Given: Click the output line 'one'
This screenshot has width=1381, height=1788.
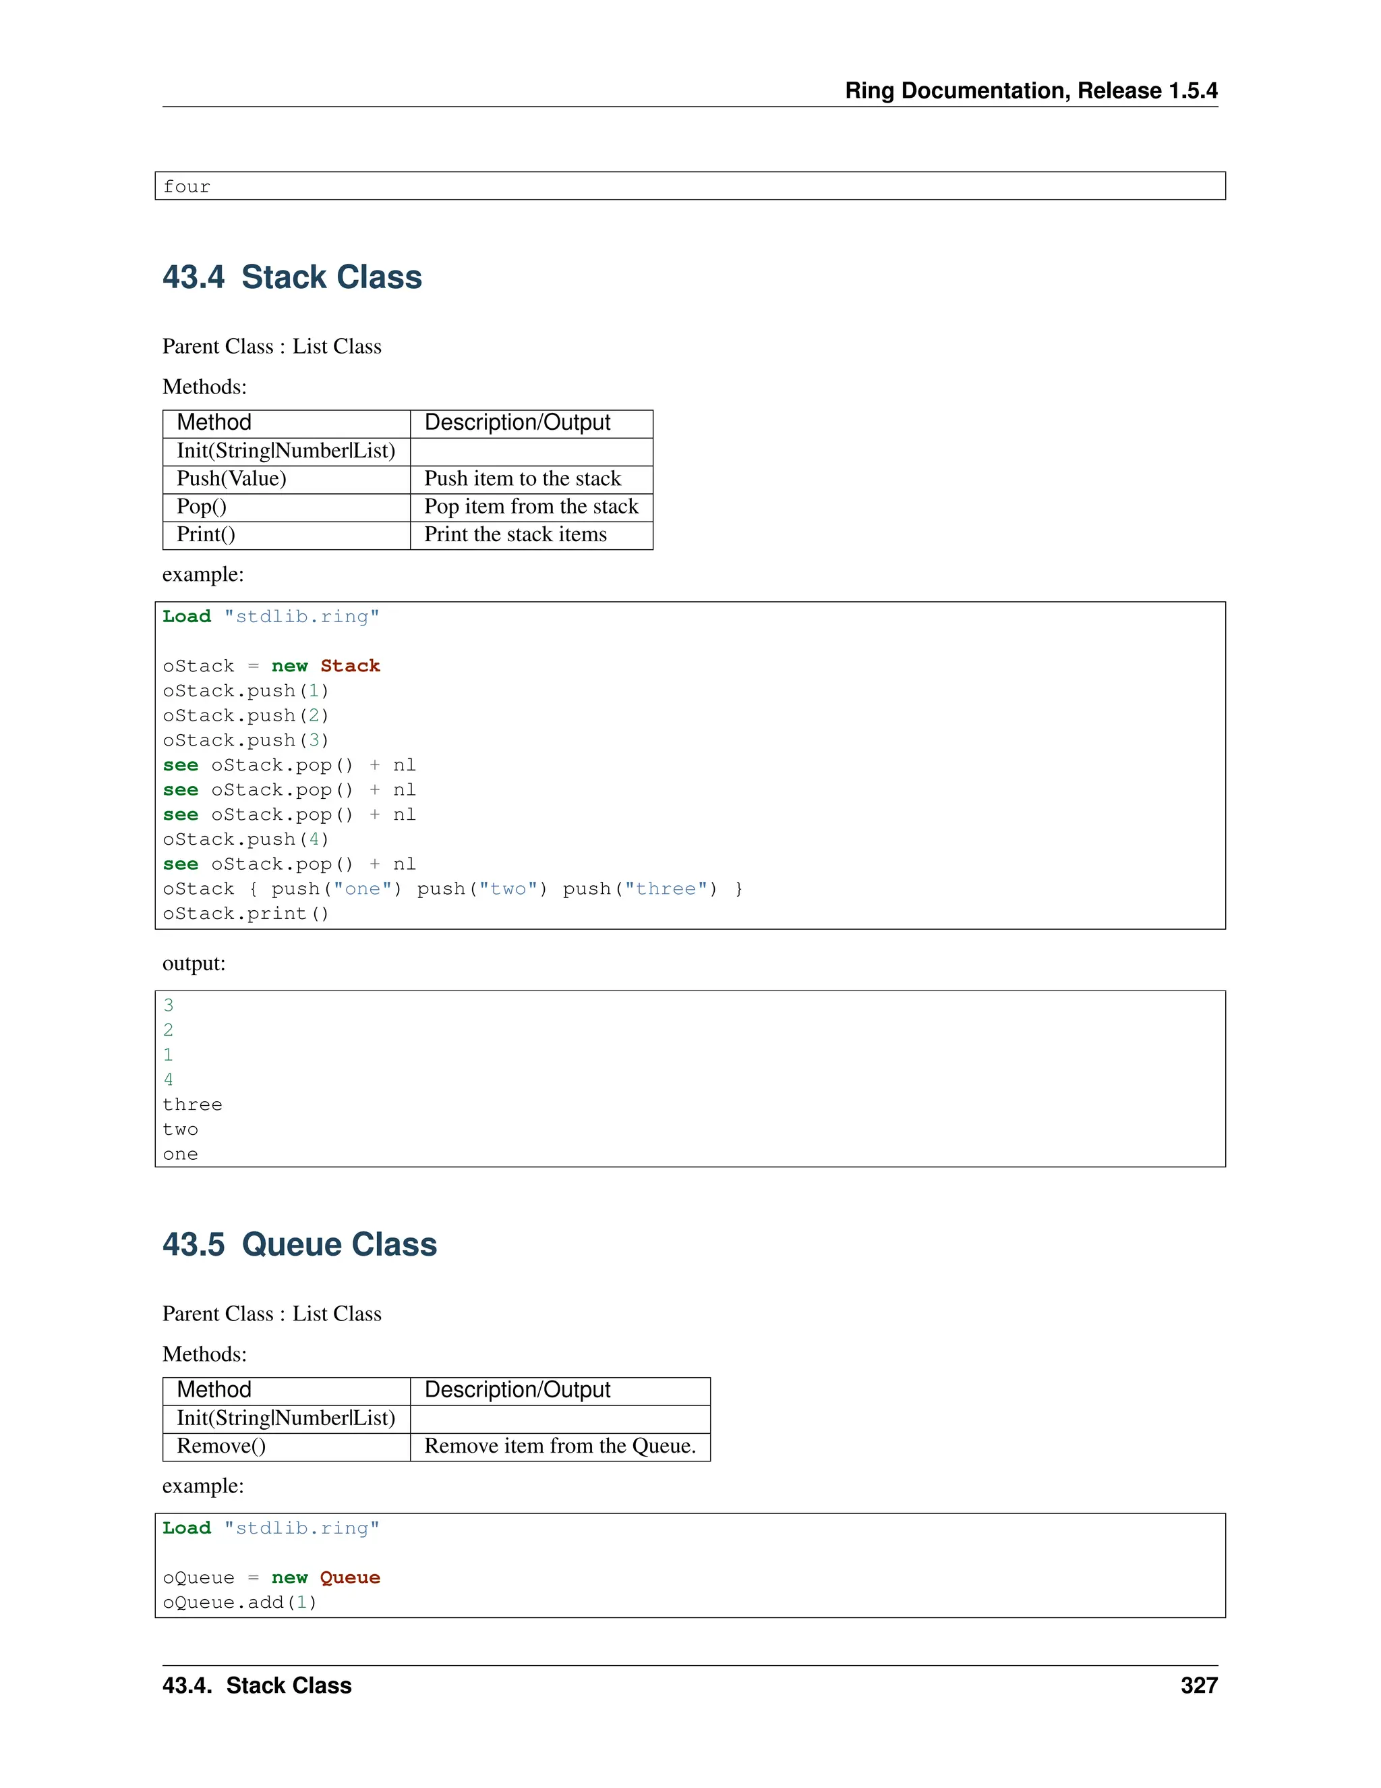Looking at the screenshot, I should pos(180,1154).
